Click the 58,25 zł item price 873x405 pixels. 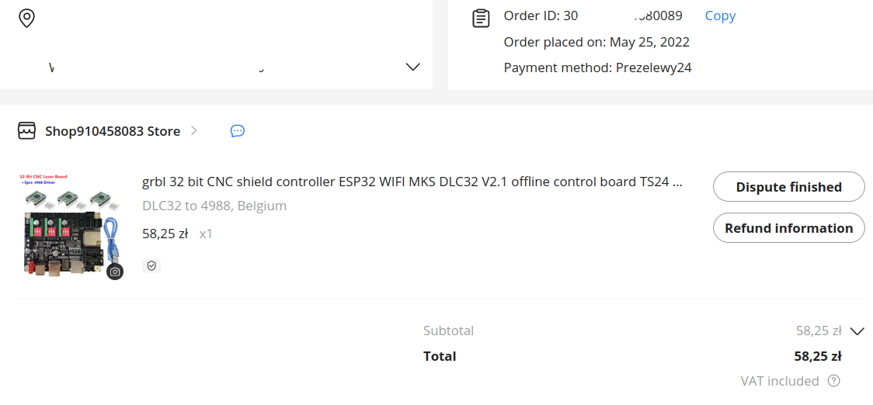pyautogui.click(x=165, y=234)
